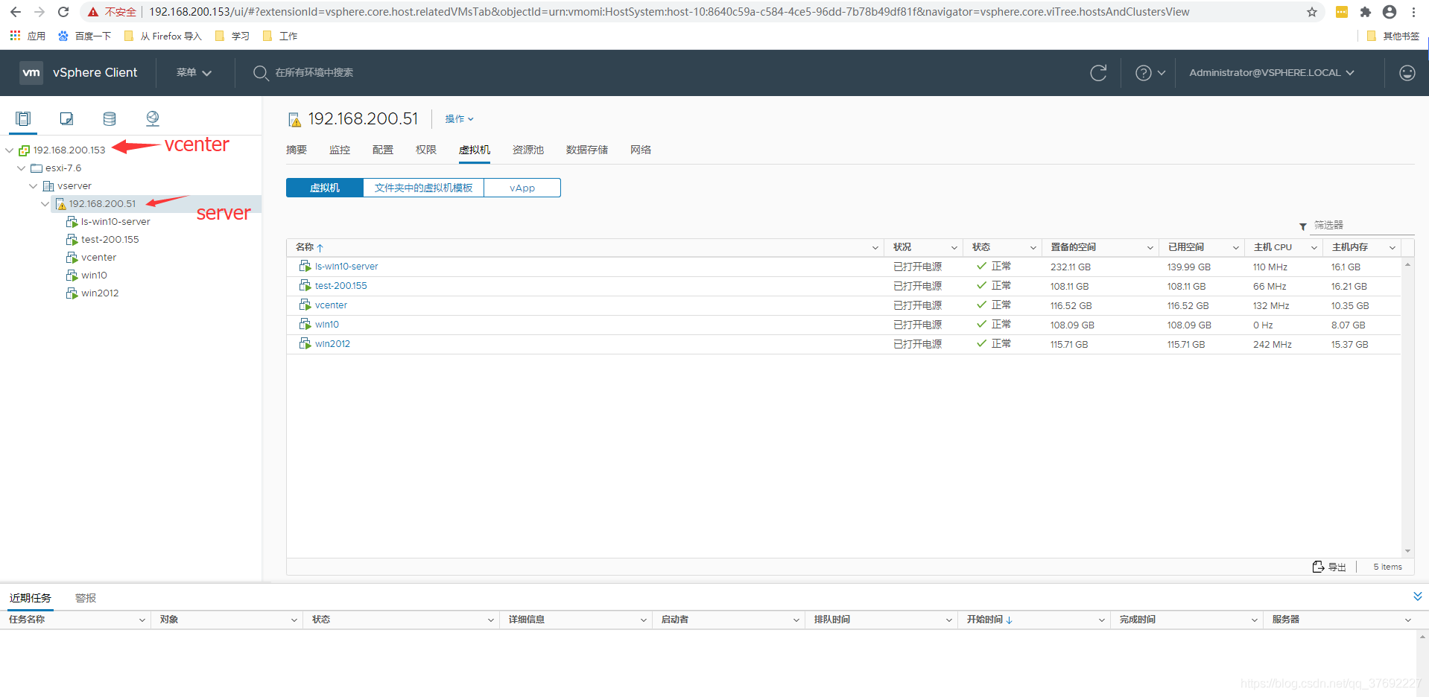Image resolution: width=1429 pixels, height=697 pixels.
Task: Switch to the 摘要 tab
Action: click(297, 150)
